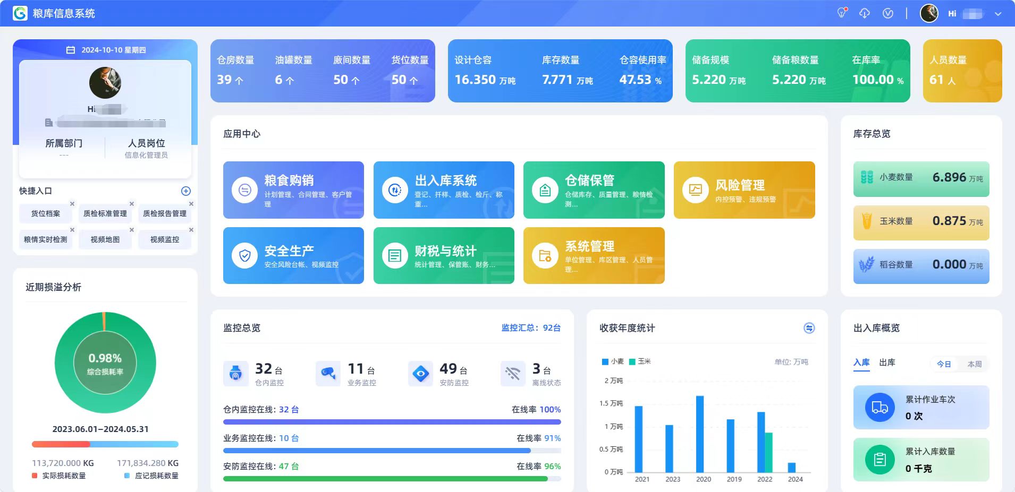Image resolution: width=1015 pixels, height=492 pixels.
Task: Click the cloud download icon in header
Action: click(x=865, y=13)
